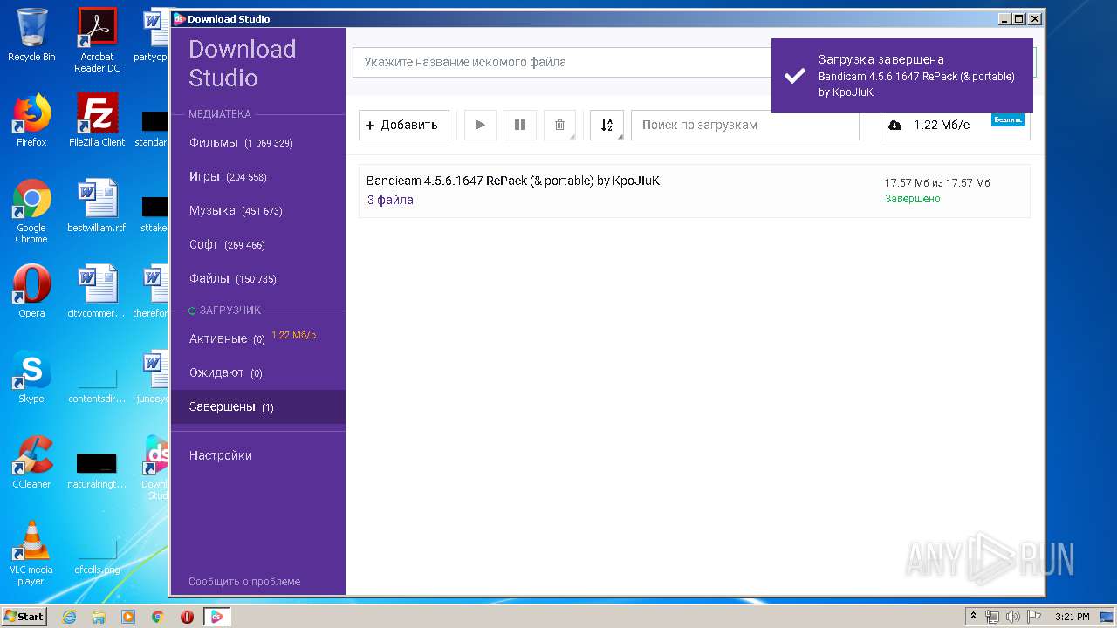
Task: Open Internet Explorer in taskbar
Action: 70,617
